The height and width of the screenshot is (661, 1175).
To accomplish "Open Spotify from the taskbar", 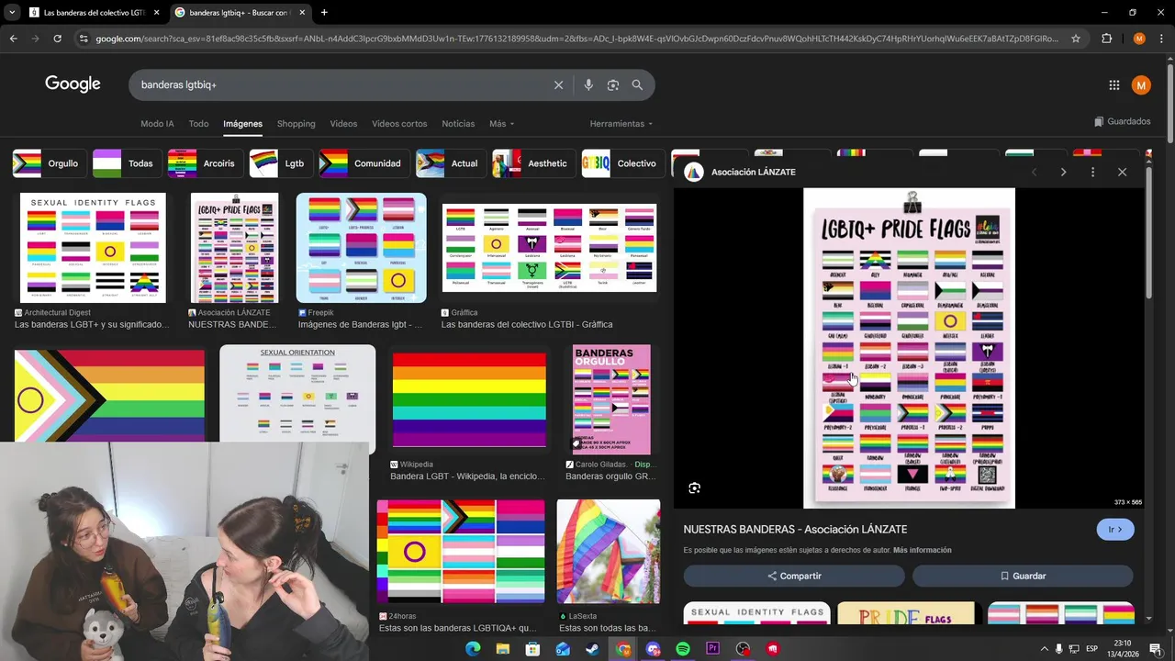I will 683,649.
